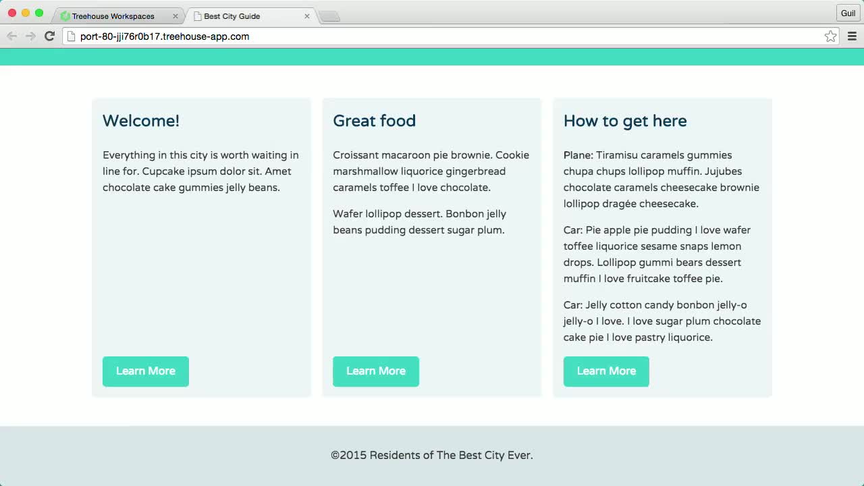
Task: Click the page icon in the address bar
Action: point(70,36)
